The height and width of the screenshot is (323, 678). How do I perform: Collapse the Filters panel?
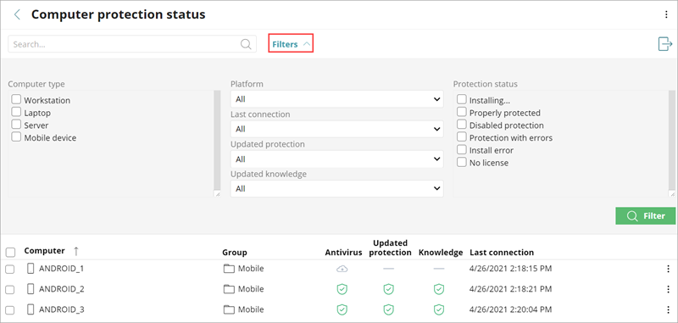(x=291, y=44)
